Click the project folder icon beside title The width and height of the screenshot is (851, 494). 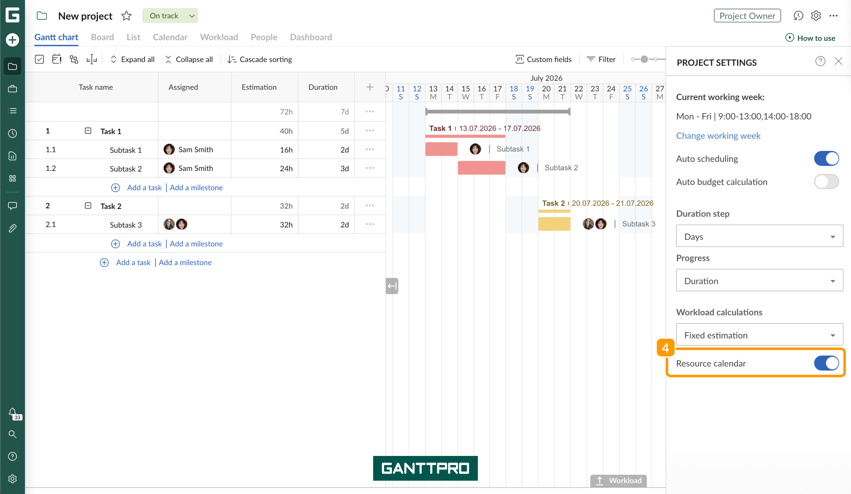pyautogui.click(x=42, y=16)
